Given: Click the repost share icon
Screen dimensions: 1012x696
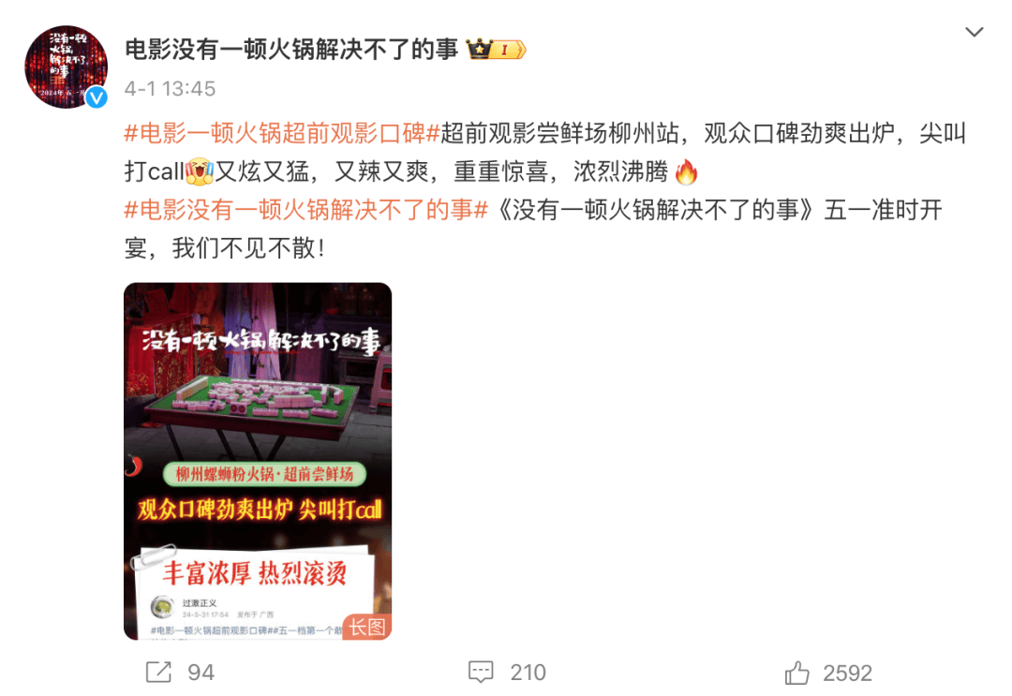Looking at the screenshot, I should coord(158,673).
